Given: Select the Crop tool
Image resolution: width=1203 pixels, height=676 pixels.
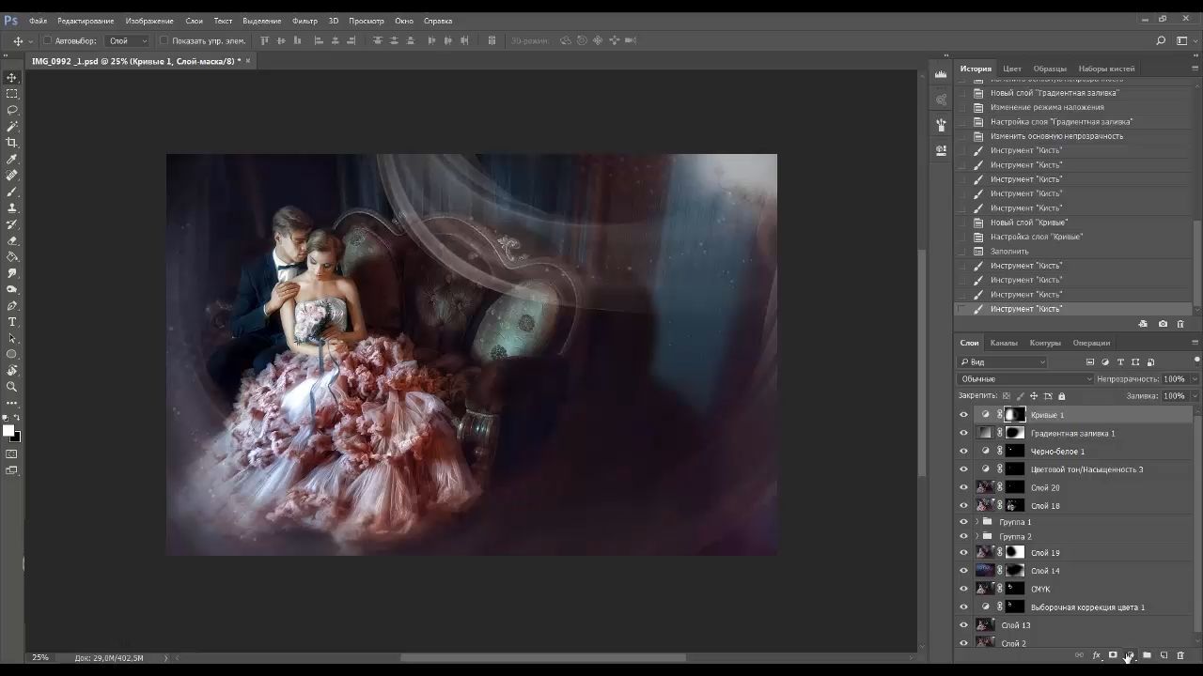Looking at the screenshot, I should [x=12, y=143].
